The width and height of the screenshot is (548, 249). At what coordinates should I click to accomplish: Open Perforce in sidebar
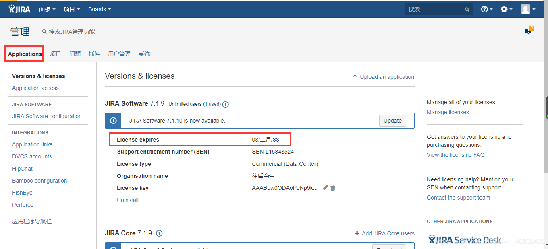[23, 205]
